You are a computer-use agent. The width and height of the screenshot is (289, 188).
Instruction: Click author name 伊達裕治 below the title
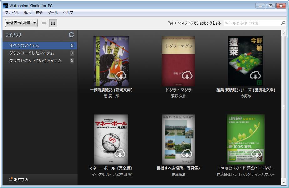tap(178, 174)
